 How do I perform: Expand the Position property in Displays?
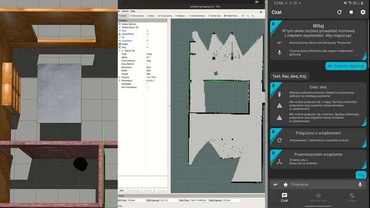point(120,77)
